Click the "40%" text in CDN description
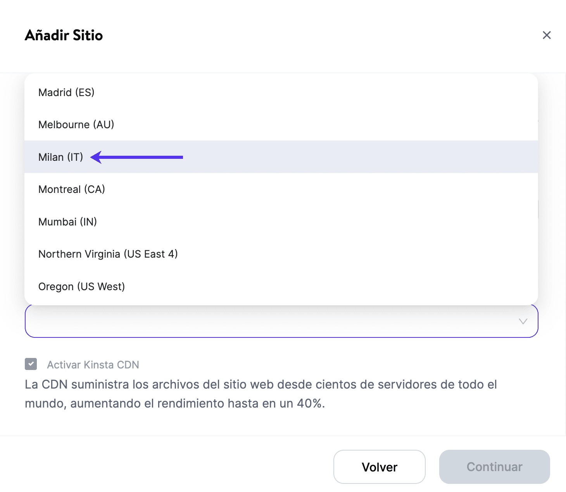The height and width of the screenshot is (492, 566). (310, 404)
